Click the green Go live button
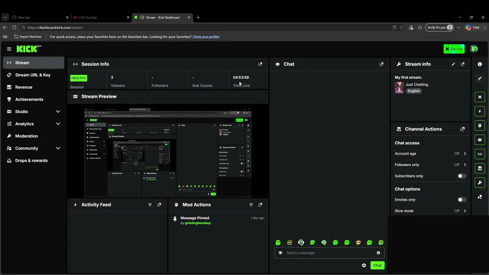Viewport: 489px width, 275px height. pyautogui.click(x=454, y=49)
